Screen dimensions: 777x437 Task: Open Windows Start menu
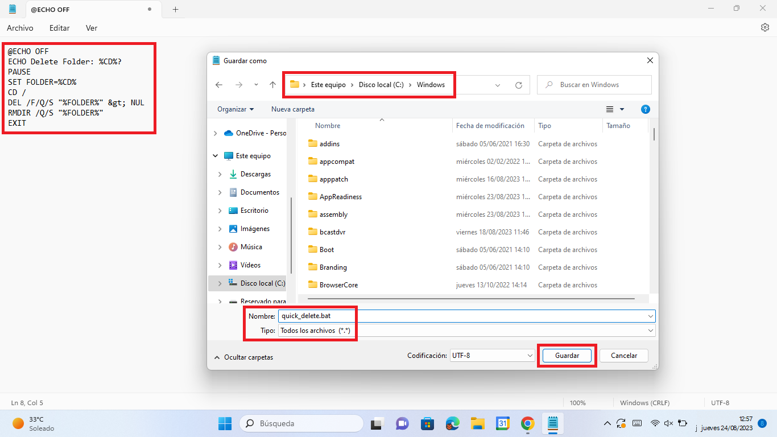[x=225, y=423]
